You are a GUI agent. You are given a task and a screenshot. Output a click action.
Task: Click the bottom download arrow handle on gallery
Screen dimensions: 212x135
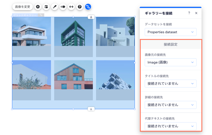91,109
